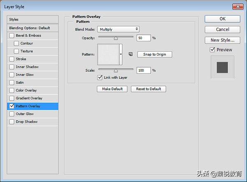
Task: Toggle Link with Layer checkbox
Action: [100, 78]
